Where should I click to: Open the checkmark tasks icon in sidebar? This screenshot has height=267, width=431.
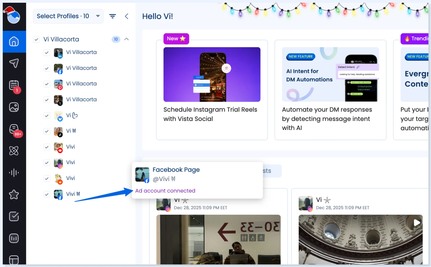point(14,216)
